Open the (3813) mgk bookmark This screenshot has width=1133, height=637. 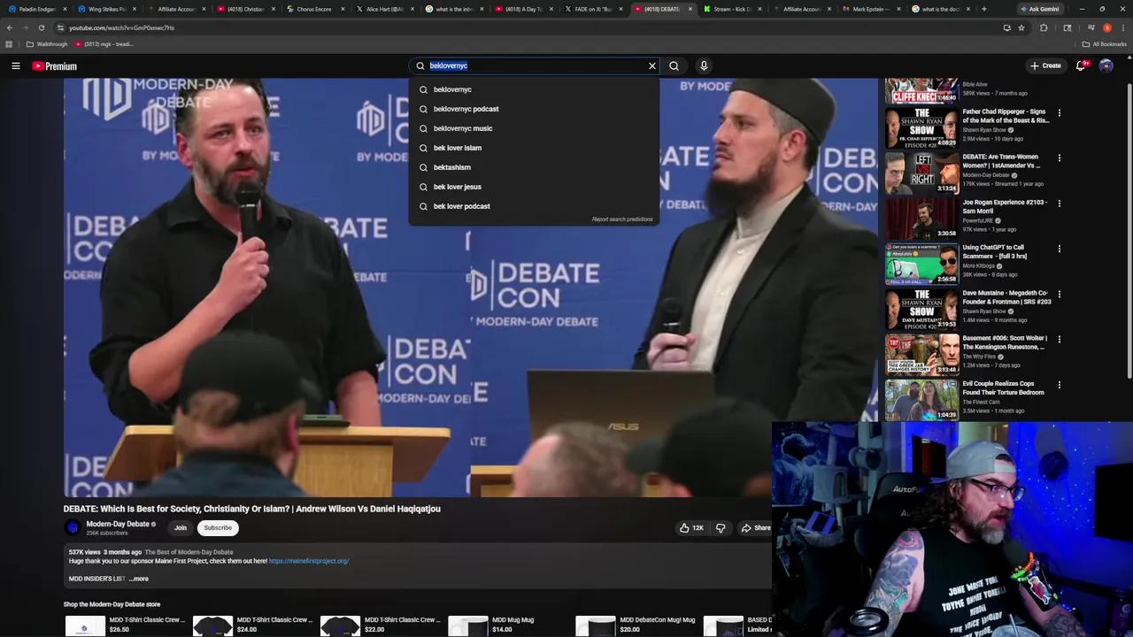[x=104, y=44]
